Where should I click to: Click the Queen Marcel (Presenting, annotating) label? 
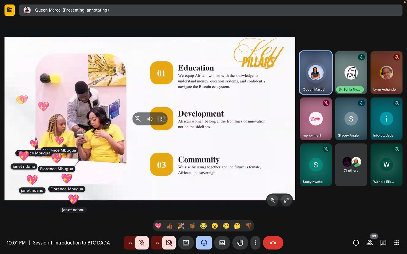pos(72,10)
